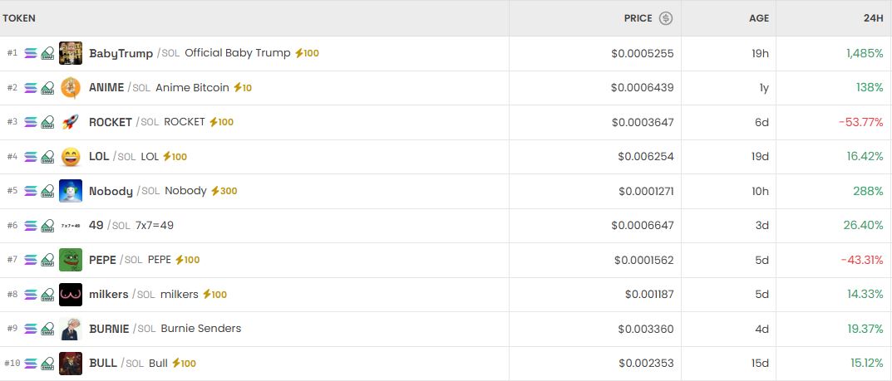Open the Nobody token avatar
892x381 pixels.
click(71, 191)
